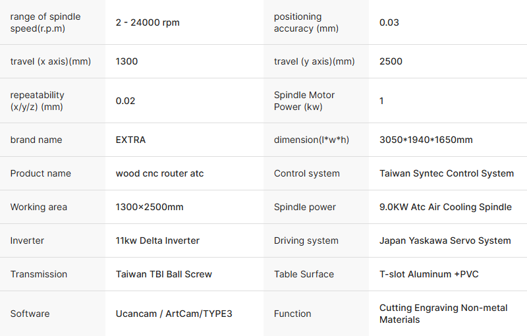
Task: Select the brand name value "EXTRA"
Action: pyautogui.click(x=130, y=140)
